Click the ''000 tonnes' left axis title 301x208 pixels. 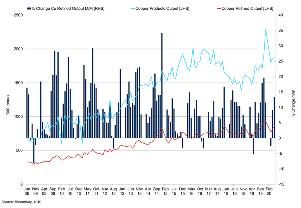click(8, 105)
